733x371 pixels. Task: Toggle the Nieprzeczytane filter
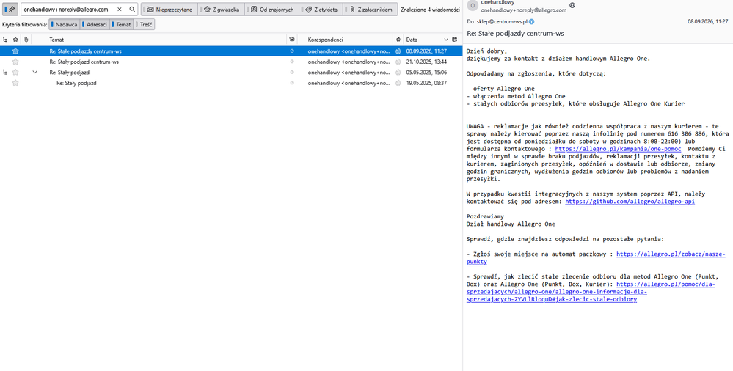tap(169, 10)
